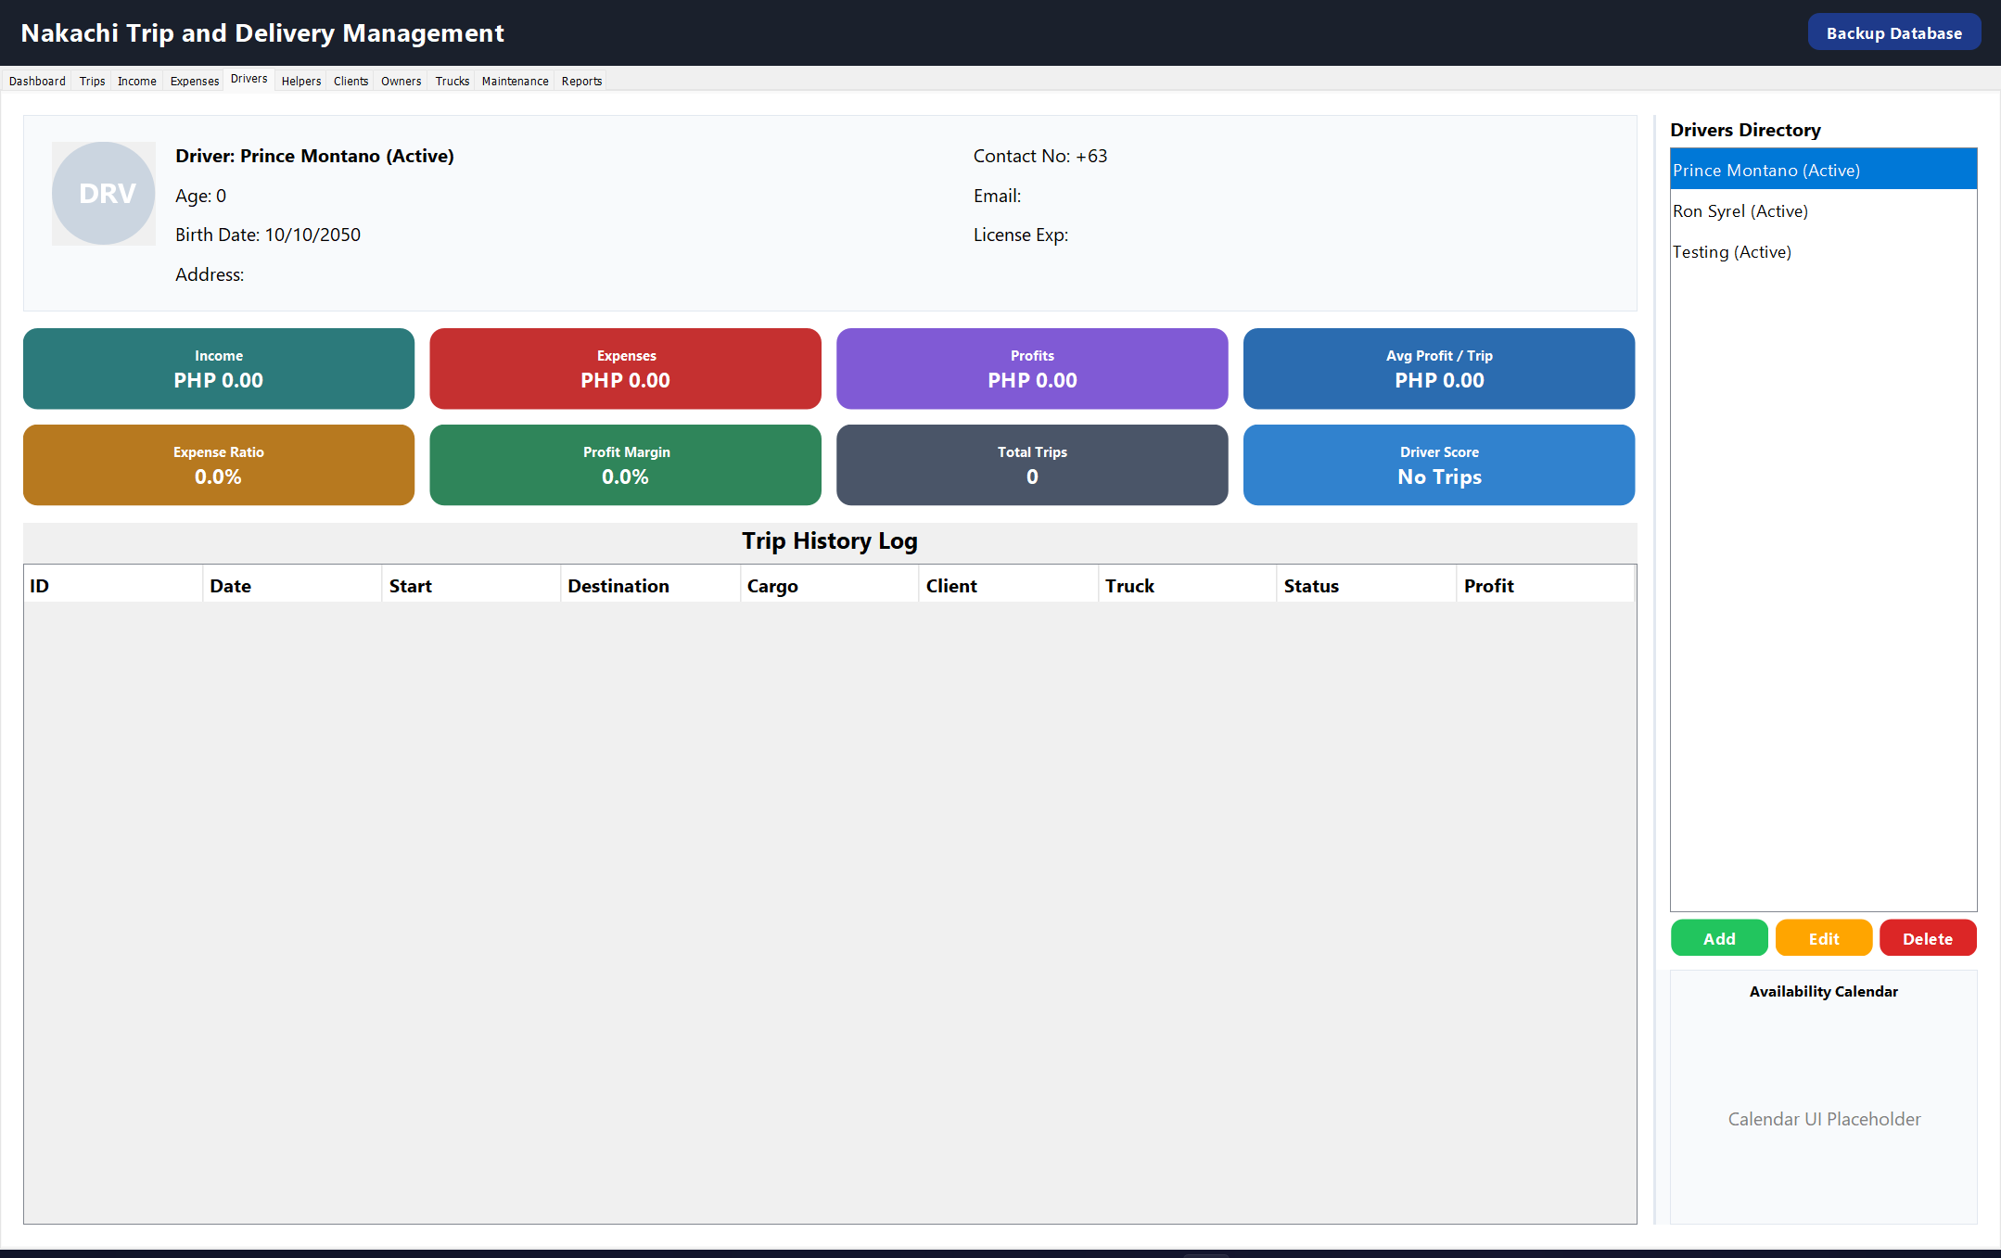The height and width of the screenshot is (1258, 2001).
Task: Click the purple Profits card
Action: (x=1032, y=369)
